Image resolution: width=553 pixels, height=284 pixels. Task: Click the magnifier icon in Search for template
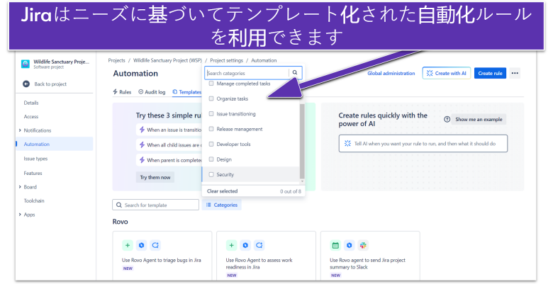[119, 205]
